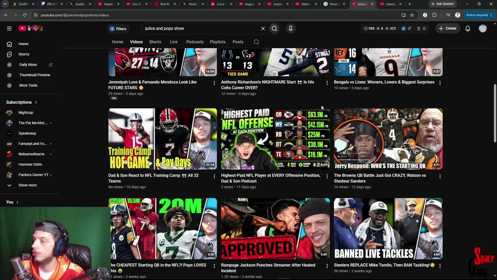The width and height of the screenshot is (497, 280).
Task: Click the extension bell icon in stats bar
Action: (x=424, y=28)
